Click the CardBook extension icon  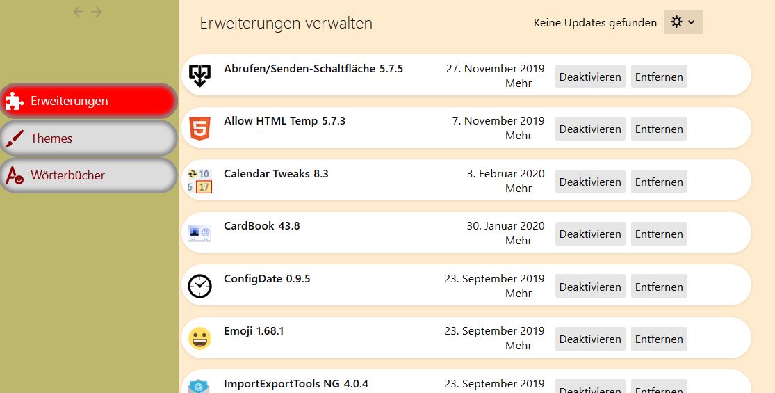[x=199, y=234]
